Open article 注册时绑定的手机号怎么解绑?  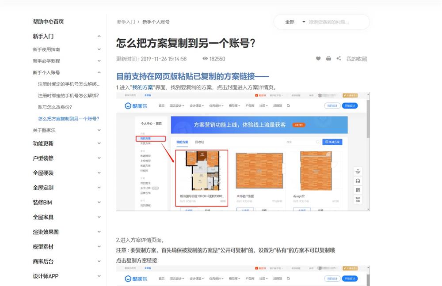tap(69, 95)
